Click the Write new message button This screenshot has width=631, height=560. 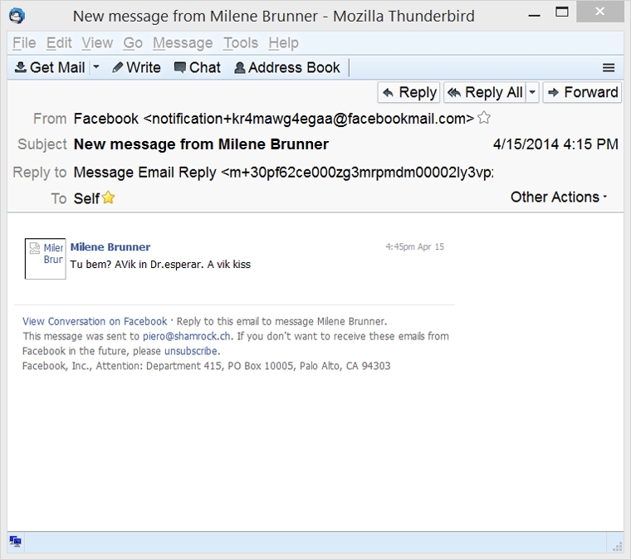(x=136, y=67)
